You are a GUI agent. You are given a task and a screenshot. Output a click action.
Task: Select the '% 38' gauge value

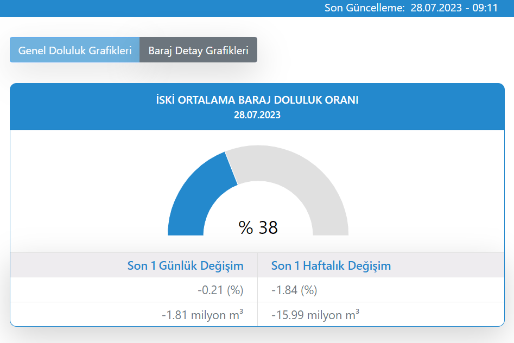tap(258, 227)
